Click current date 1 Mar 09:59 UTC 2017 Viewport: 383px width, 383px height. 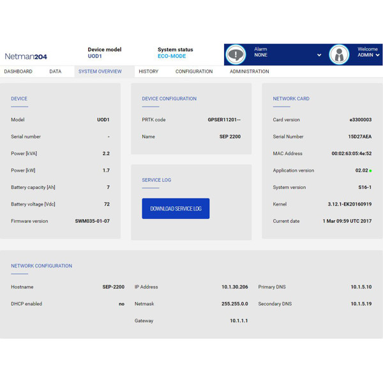pyautogui.click(x=347, y=221)
